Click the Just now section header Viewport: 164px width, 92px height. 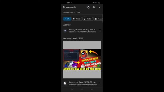click(67, 25)
